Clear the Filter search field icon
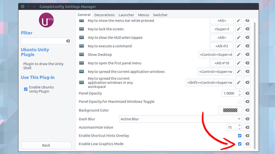The image size is (275, 154). (68, 41)
